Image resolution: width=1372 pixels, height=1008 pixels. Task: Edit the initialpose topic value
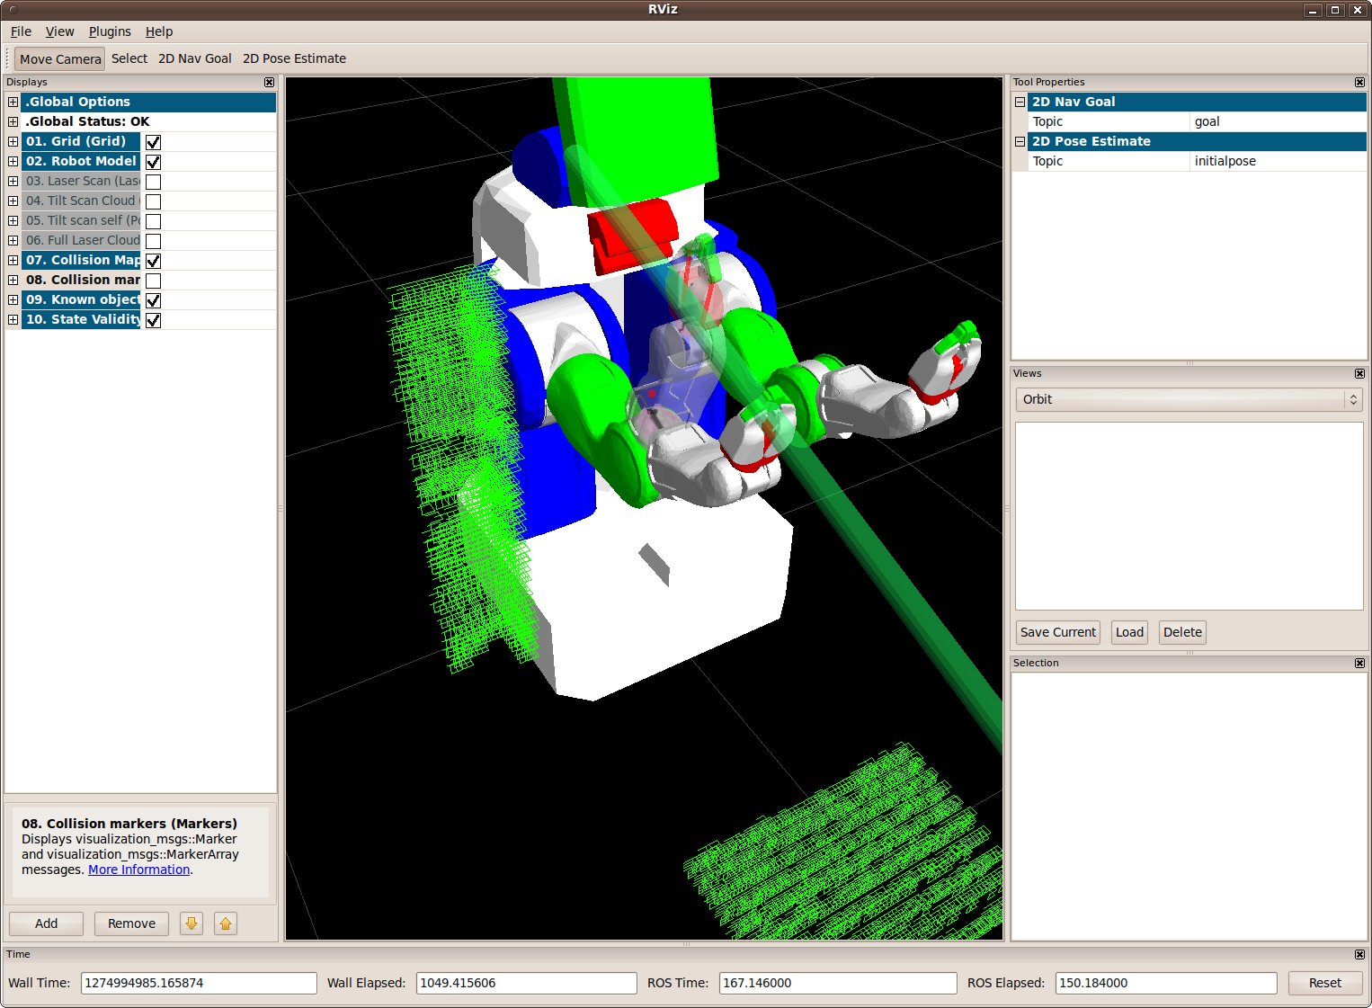1278,161
